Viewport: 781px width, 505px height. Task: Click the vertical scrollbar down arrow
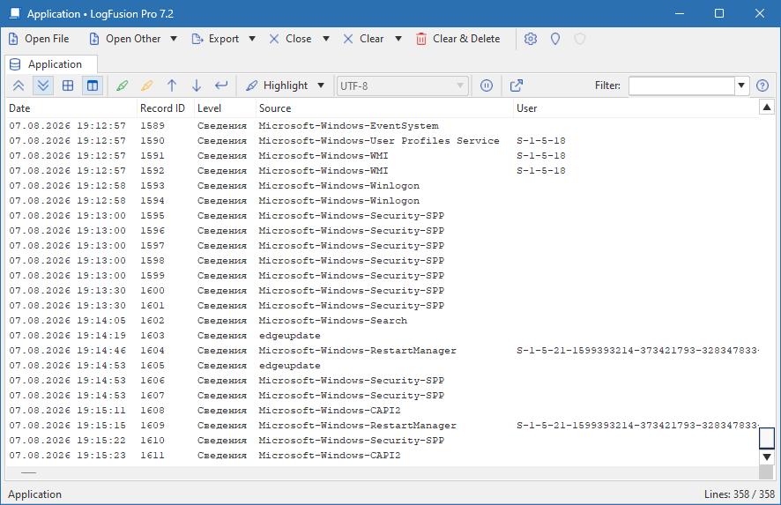click(x=767, y=457)
